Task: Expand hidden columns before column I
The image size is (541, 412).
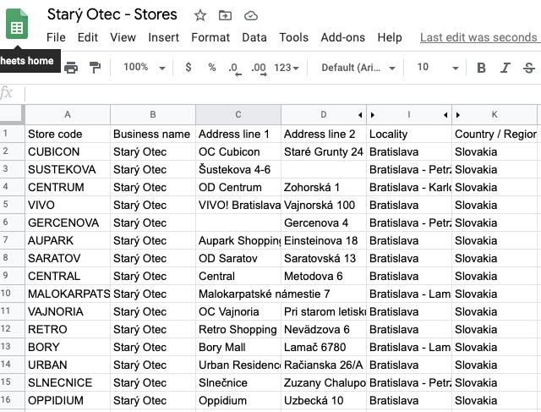Action: pyautogui.click(x=373, y=115)
